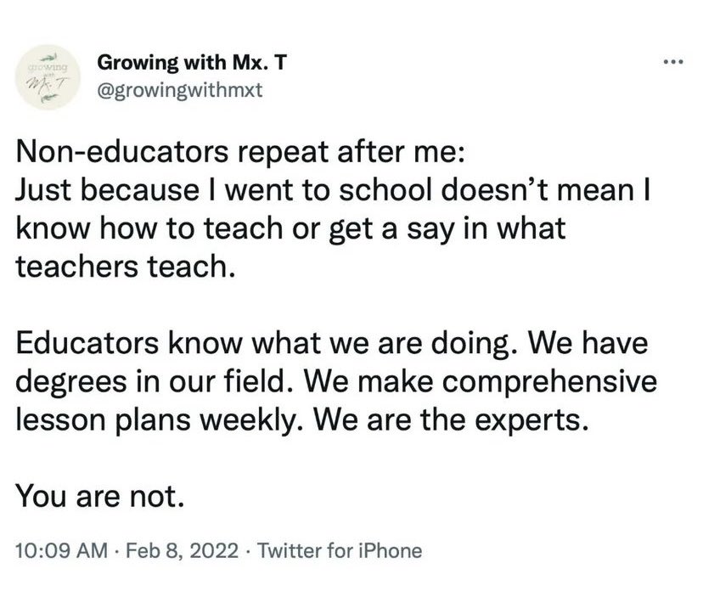The image size is (703, 591).
Task: Click the word 'Growing' in the author name
Action: point(138,63)
